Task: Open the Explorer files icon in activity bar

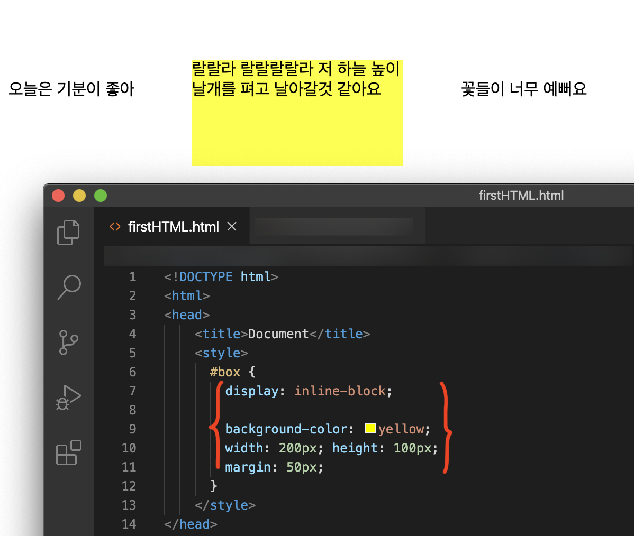Action: (68, 232)
